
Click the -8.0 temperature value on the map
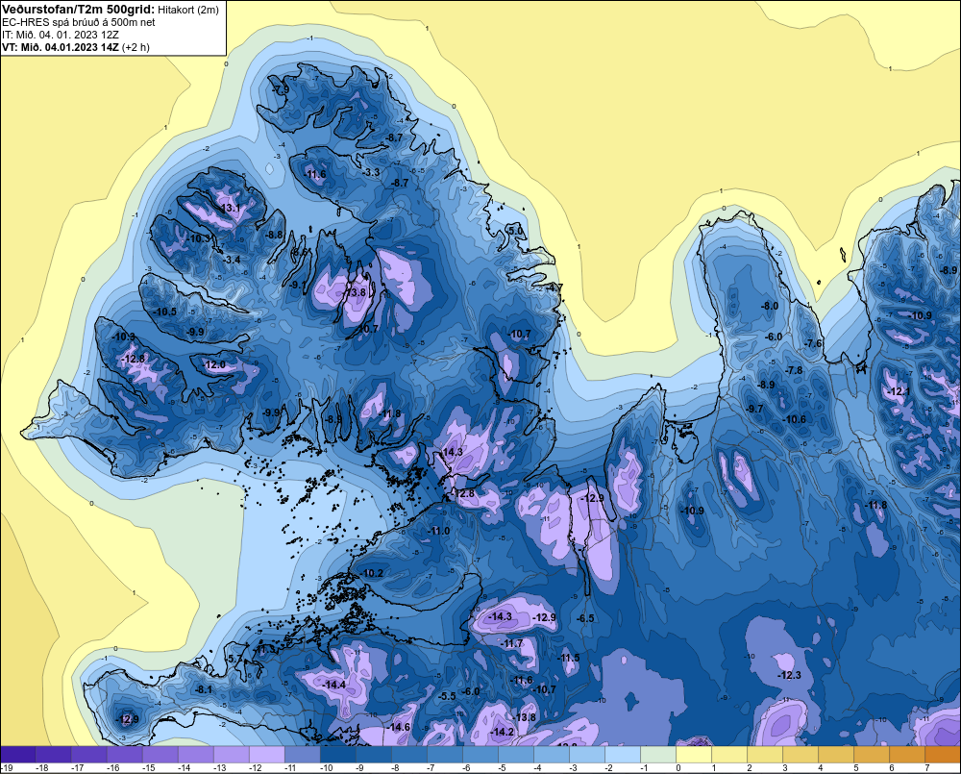coord(769,306)
